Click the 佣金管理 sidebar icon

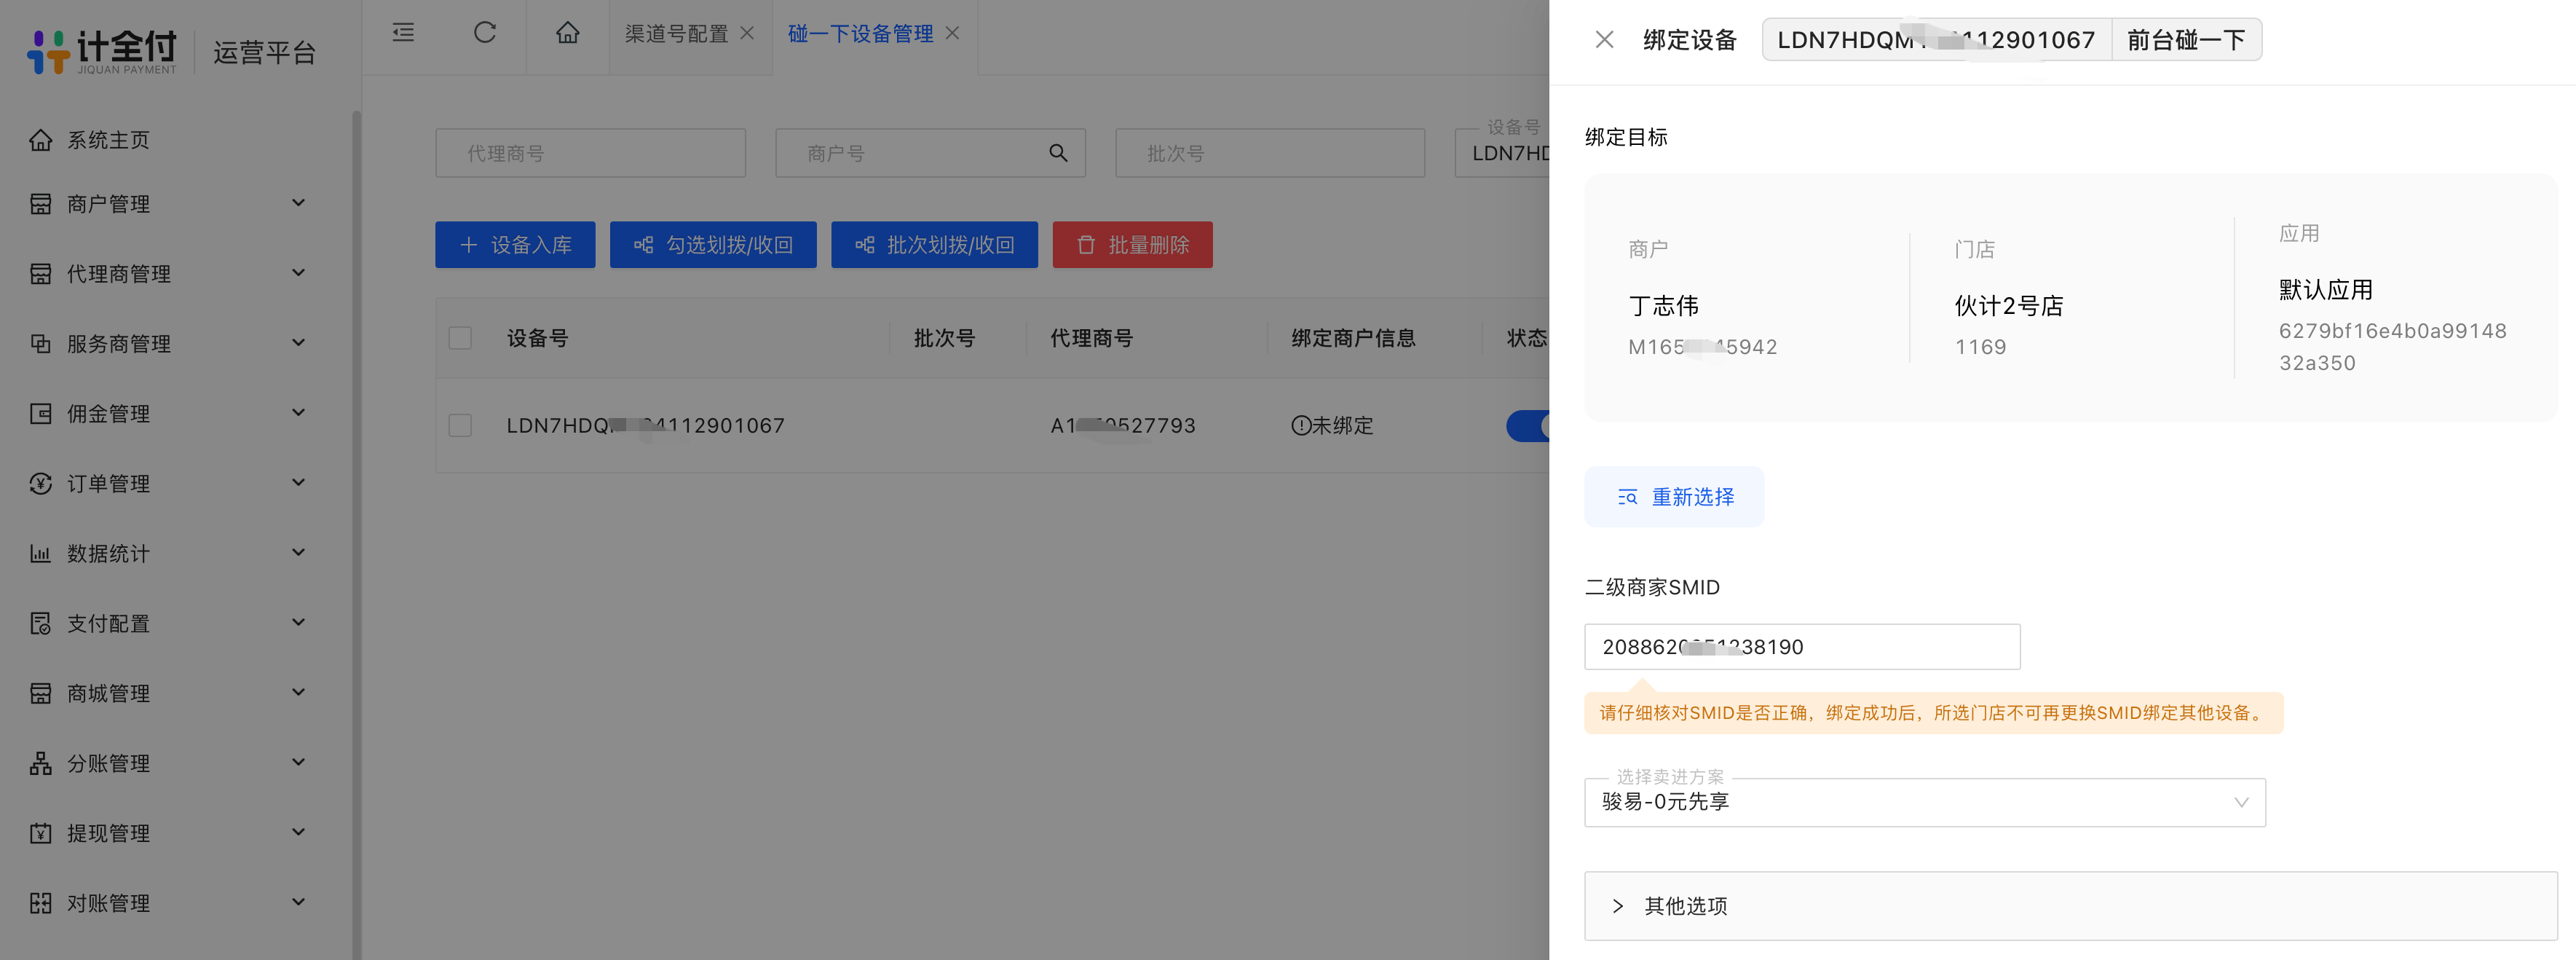coord(40,414)
